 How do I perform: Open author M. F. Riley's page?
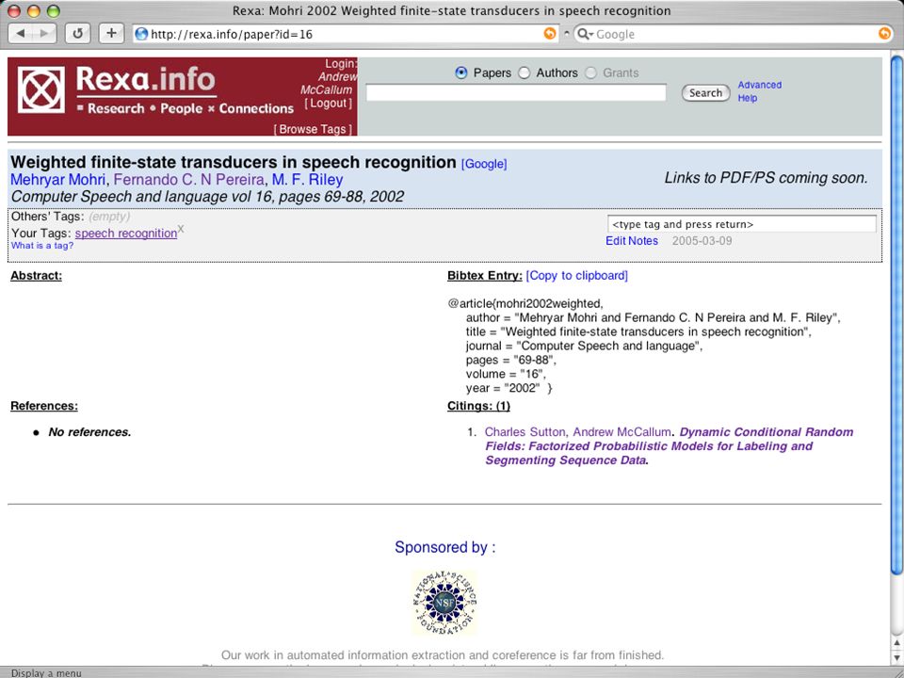tap(307, 179)
